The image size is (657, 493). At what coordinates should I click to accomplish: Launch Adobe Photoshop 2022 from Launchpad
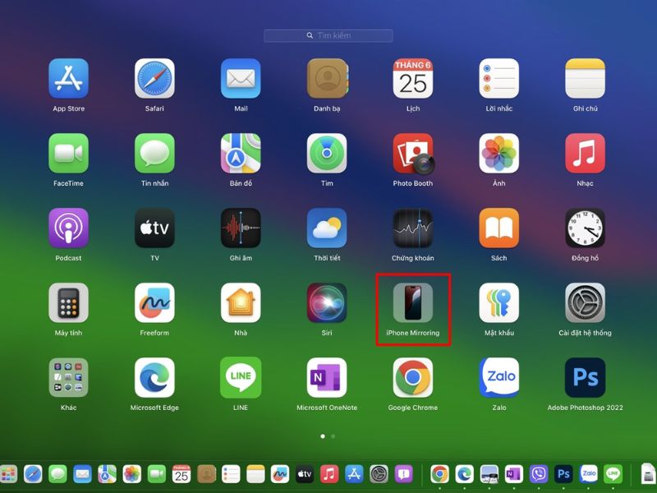point(585,377)
